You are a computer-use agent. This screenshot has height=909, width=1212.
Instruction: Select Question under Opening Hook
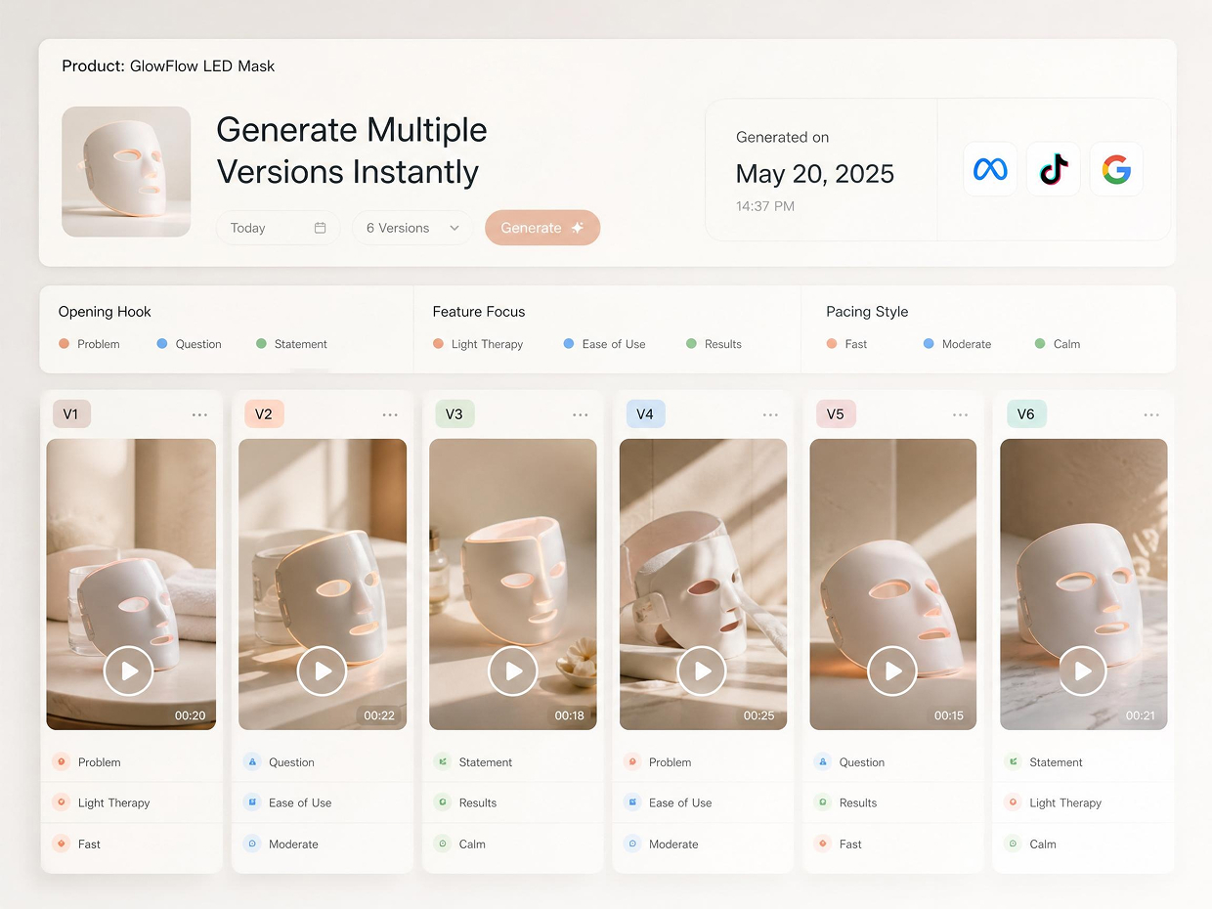click(189, 344)
